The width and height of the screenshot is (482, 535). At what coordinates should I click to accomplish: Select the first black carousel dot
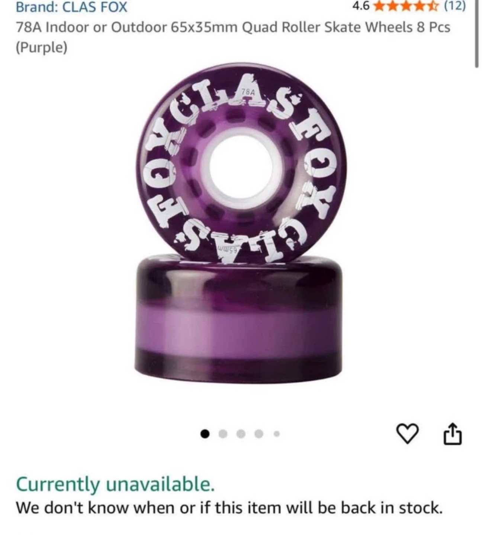(x=205, y=433)
